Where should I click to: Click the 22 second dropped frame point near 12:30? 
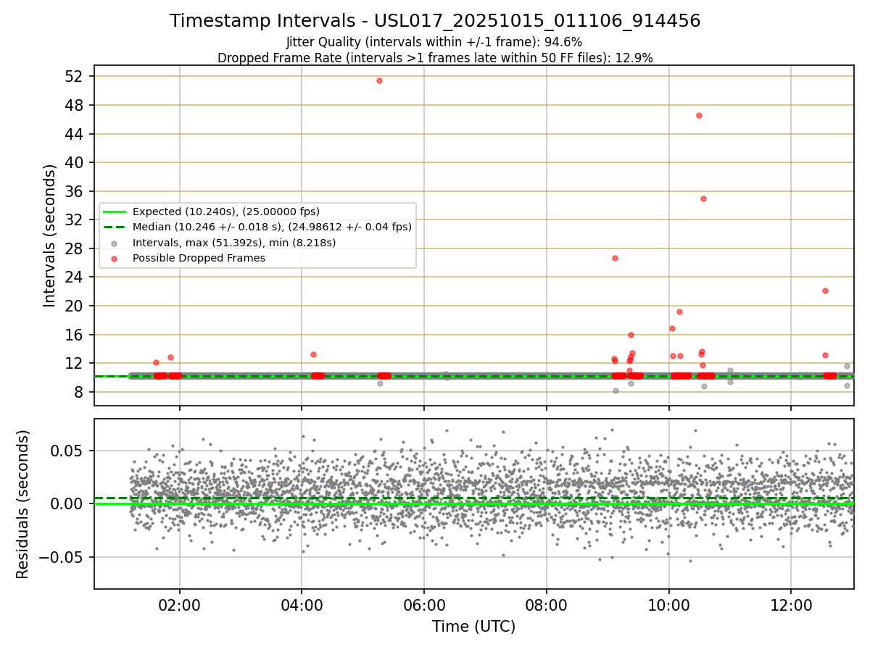coord(825,291)
